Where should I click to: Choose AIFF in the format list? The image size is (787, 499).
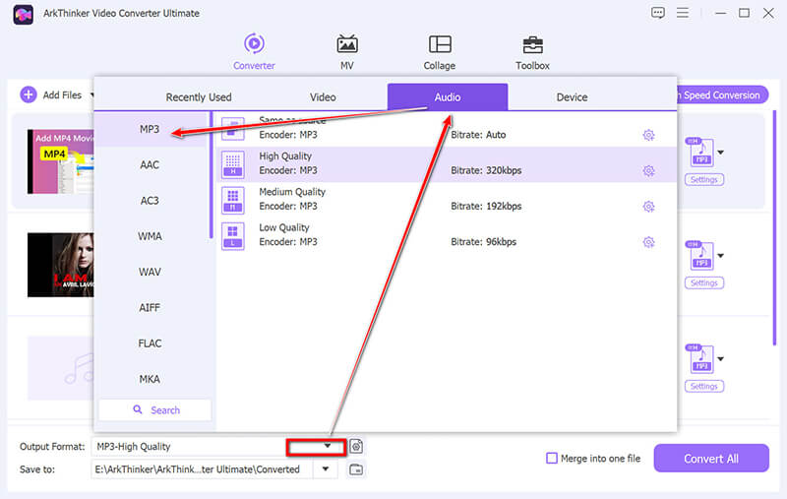coord(150,307)
